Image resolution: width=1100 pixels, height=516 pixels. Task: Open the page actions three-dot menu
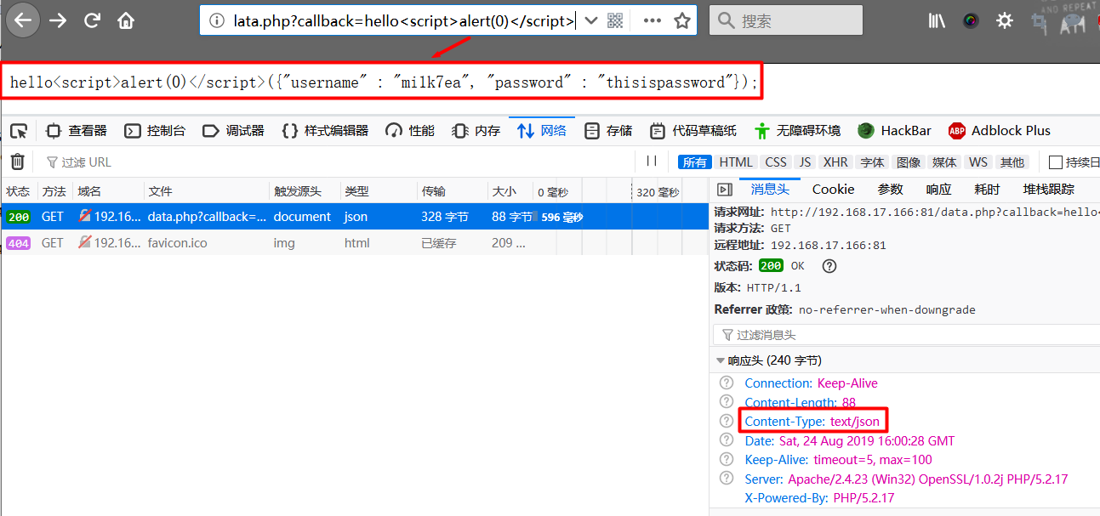click(652, 21)
